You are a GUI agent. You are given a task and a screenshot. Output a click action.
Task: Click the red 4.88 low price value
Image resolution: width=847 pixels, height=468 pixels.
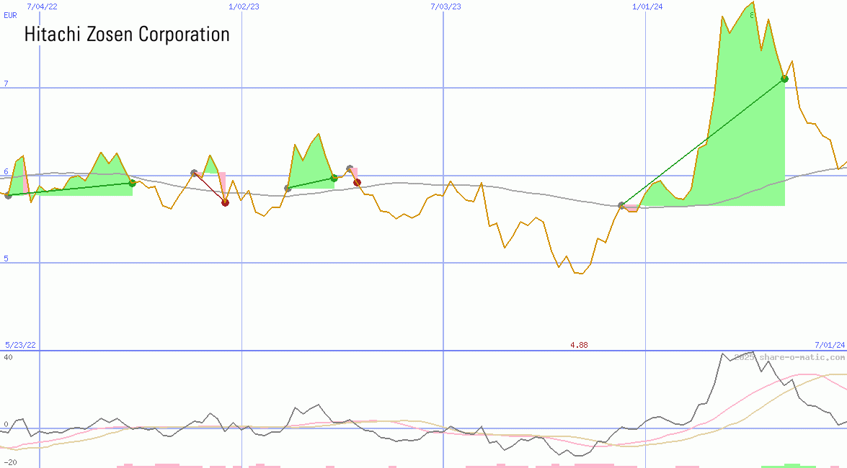(579, 345)
